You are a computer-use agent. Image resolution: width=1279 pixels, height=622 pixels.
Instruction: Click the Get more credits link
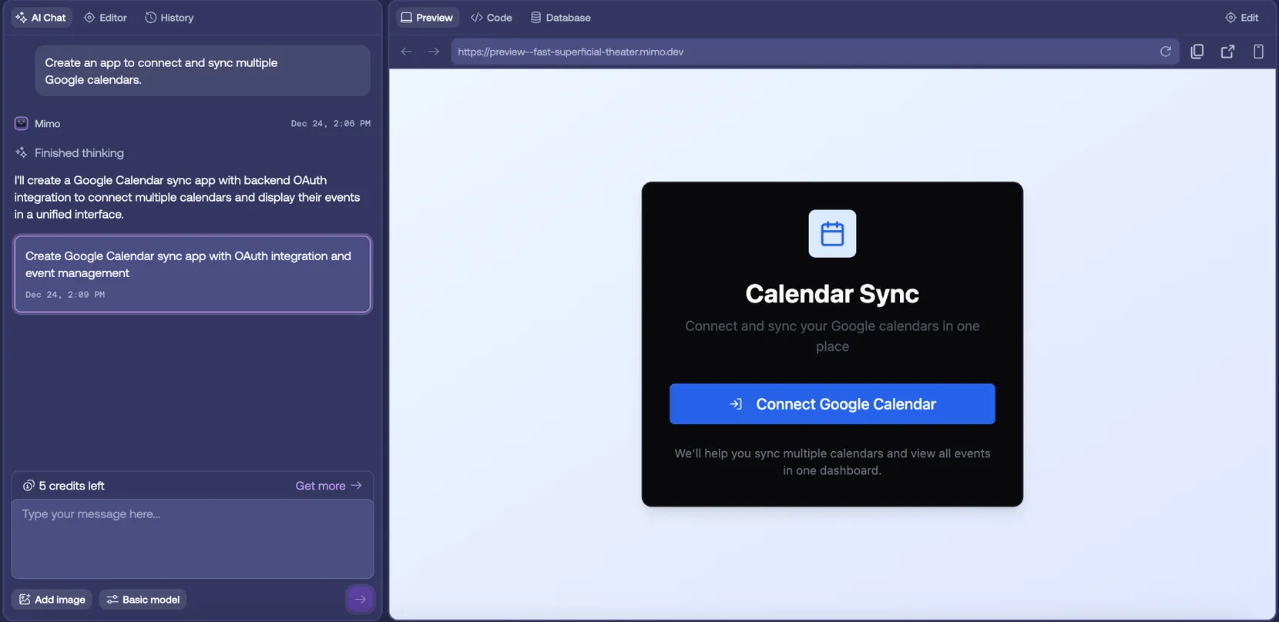(x=328, y=486)
